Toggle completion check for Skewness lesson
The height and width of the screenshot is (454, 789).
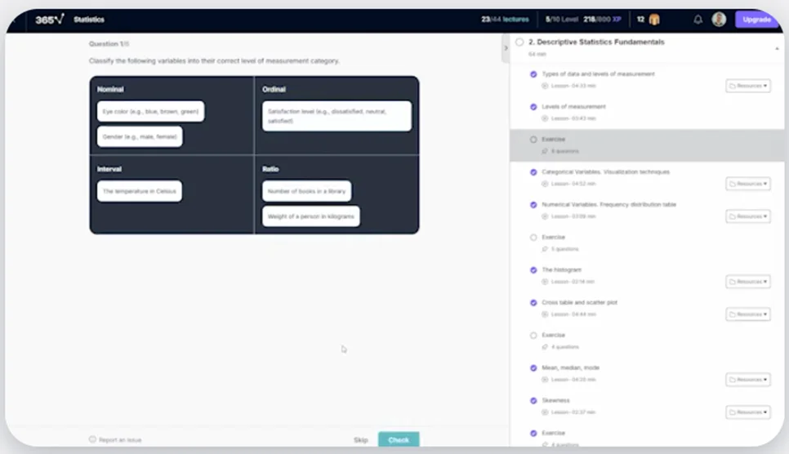[533, 401]
